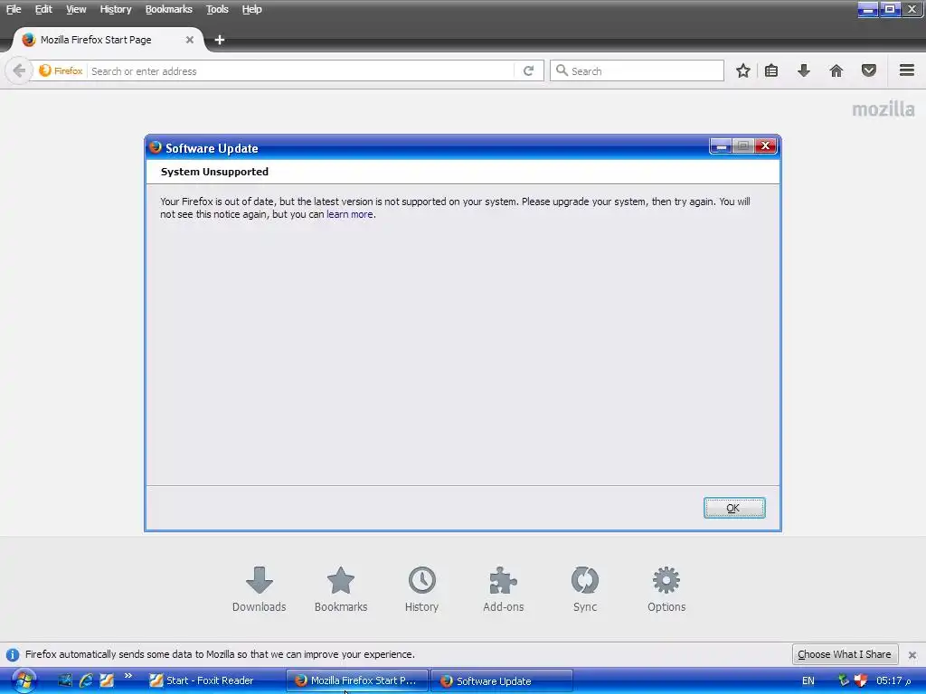Open the History menu in menu bar
Screen dimensions: 926x694
tap(116, 9)
